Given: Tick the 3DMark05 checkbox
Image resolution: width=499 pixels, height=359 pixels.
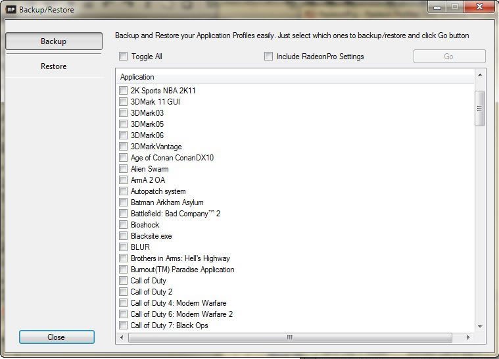Looking at the screenshot, I should click(x=123, y=124).
